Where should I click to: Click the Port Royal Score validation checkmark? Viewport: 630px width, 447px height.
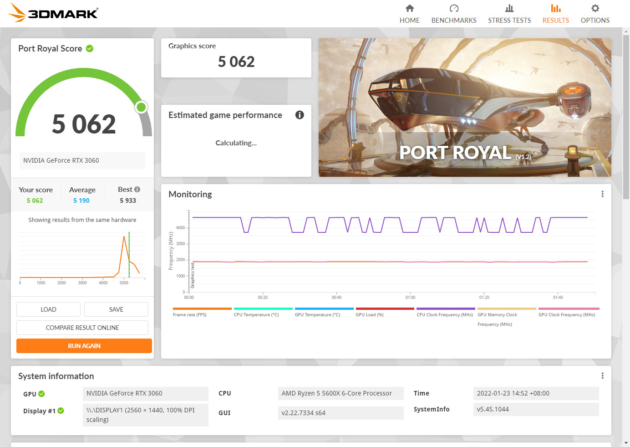tap(90, 48)
